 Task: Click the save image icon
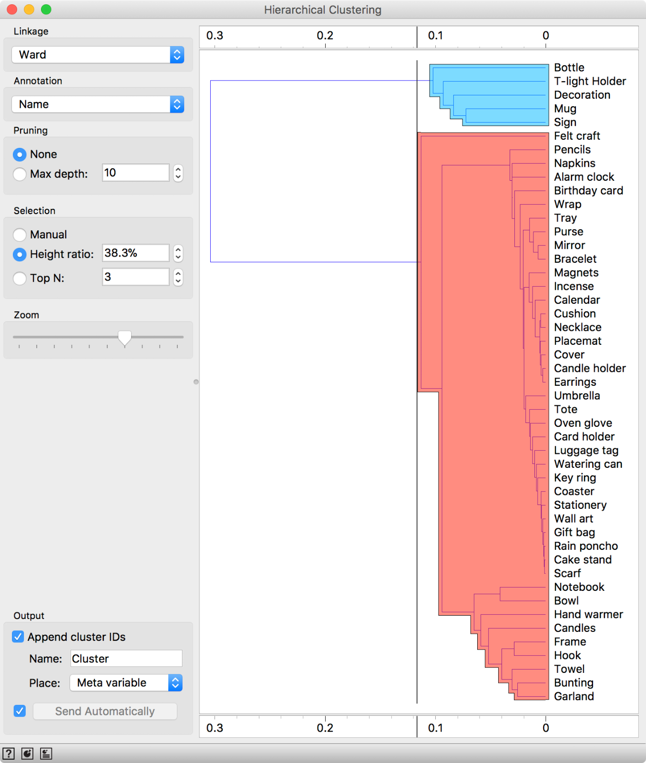[27, 753]
